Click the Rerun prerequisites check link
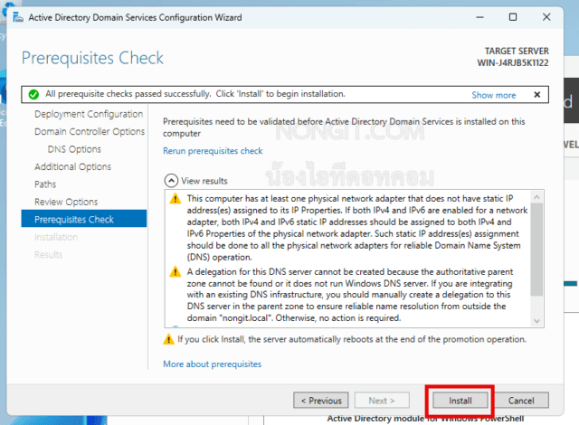This screenshot has height=425, width=579. pyautogui.click(x=213, y=151)
